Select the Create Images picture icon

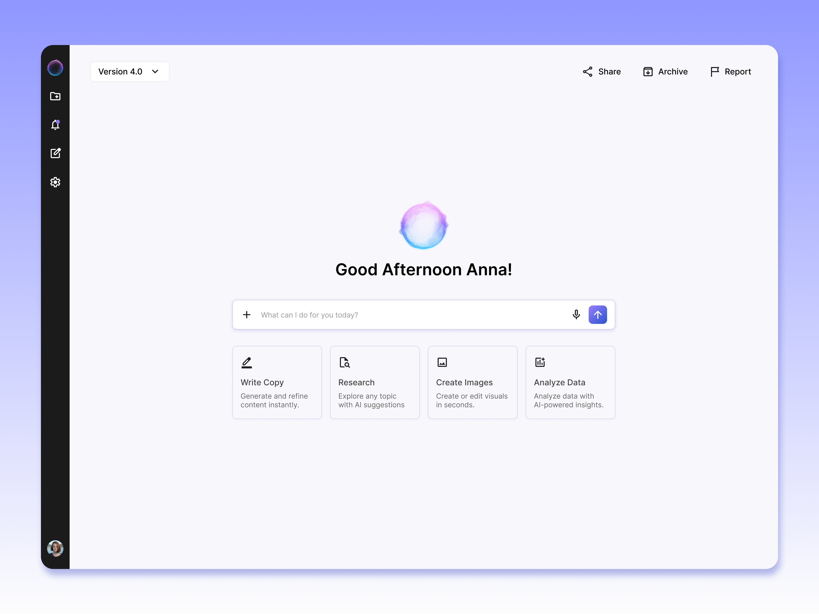pyautogui.click(x=442, y=362)
